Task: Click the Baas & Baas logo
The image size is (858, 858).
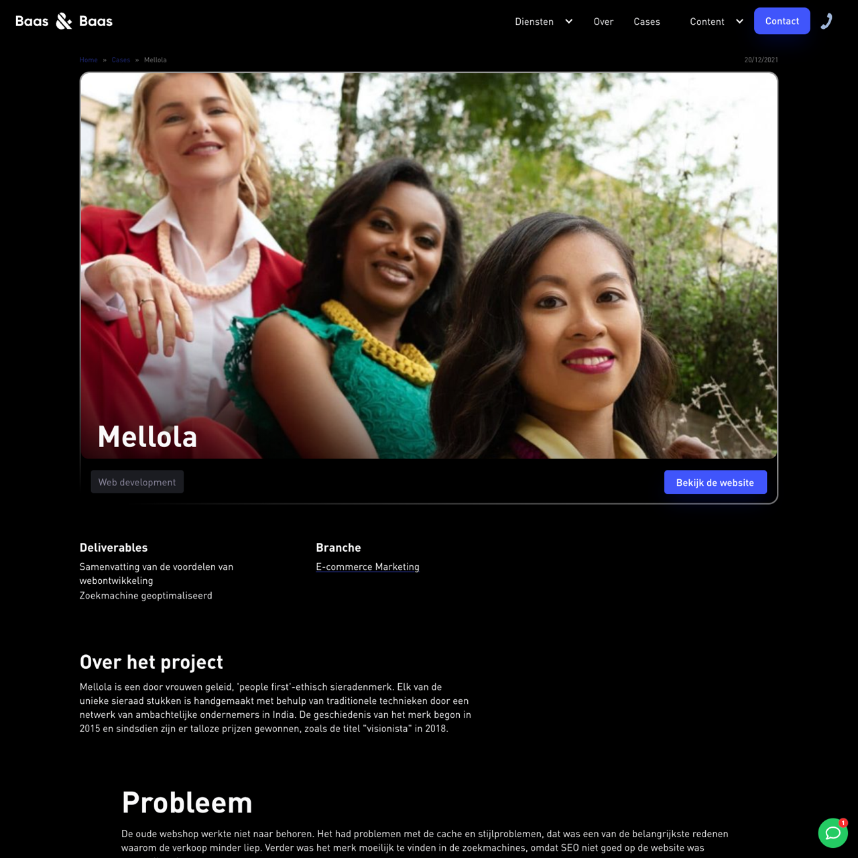Action: coord(64,21)
